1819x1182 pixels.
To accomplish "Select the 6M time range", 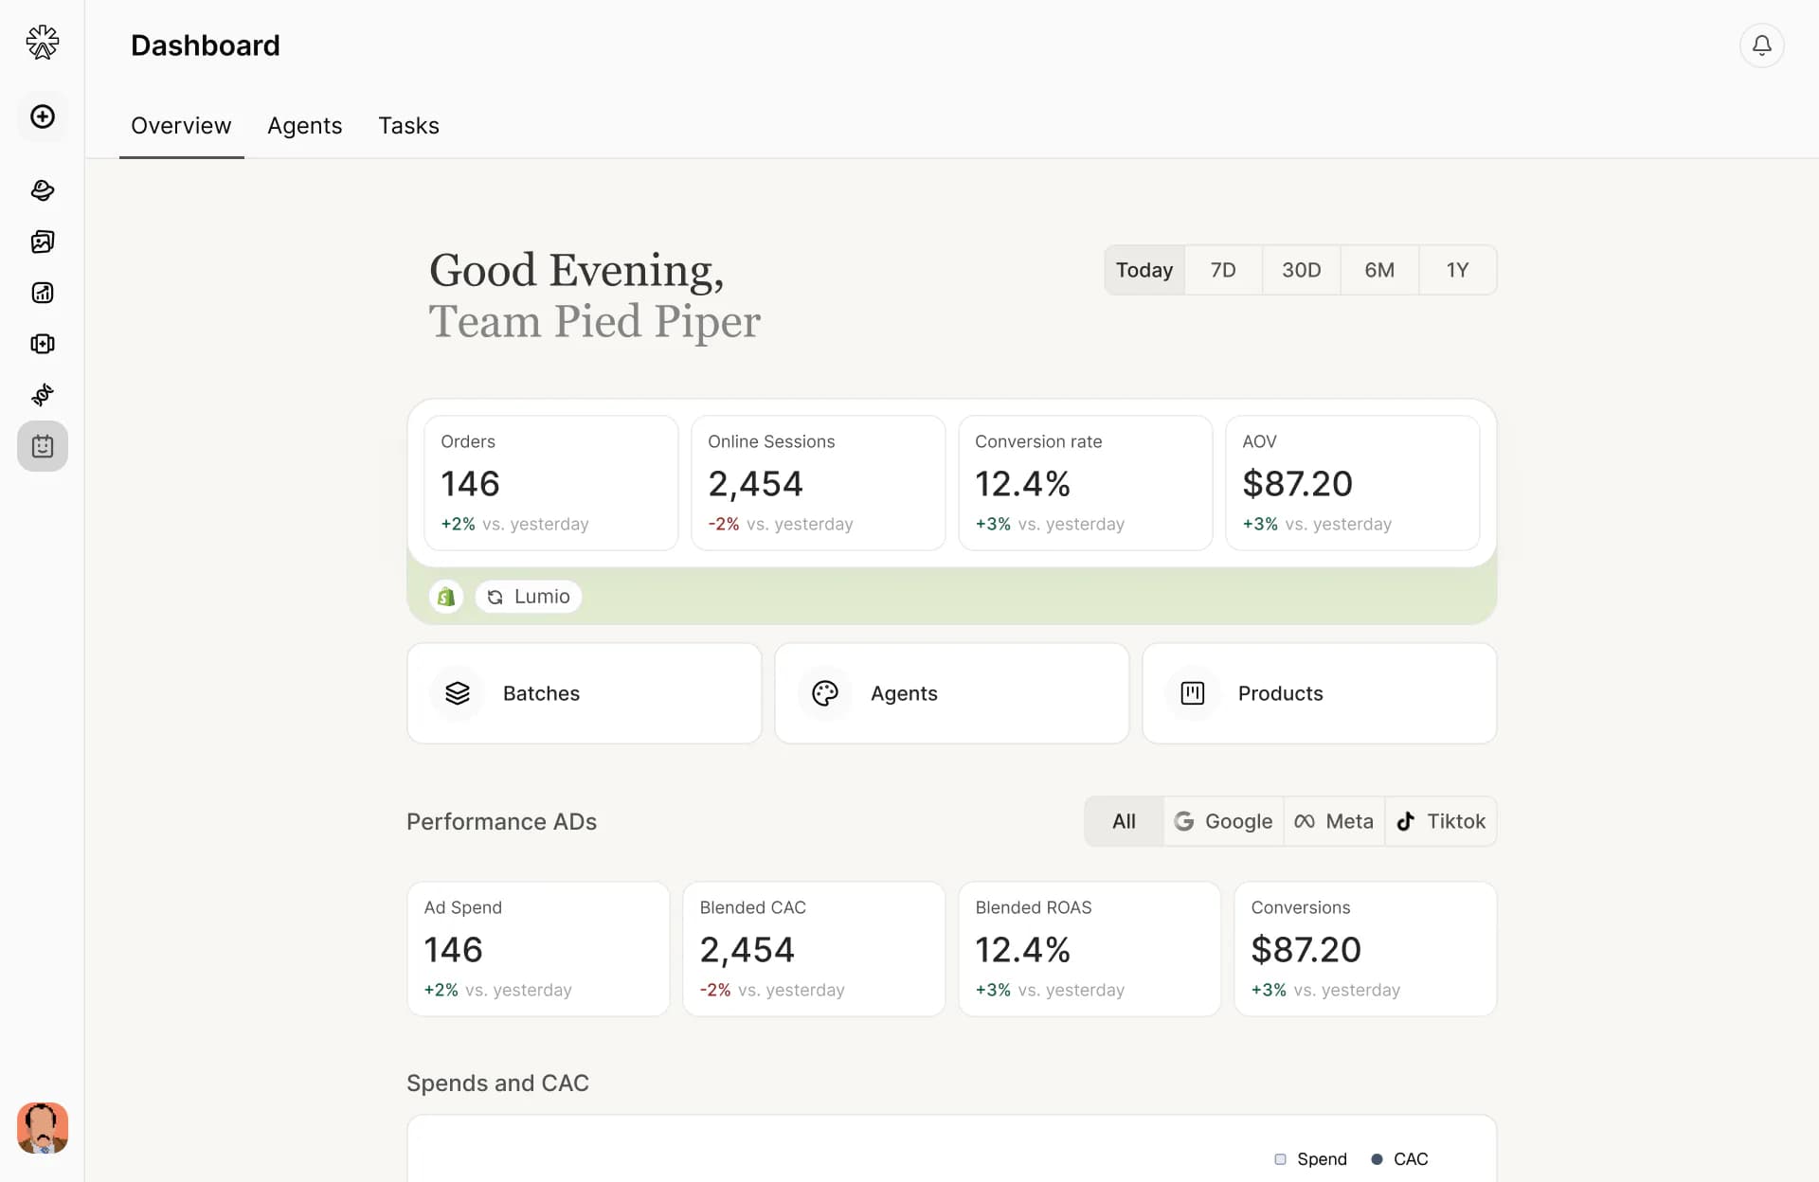I will pos(1379,270).
